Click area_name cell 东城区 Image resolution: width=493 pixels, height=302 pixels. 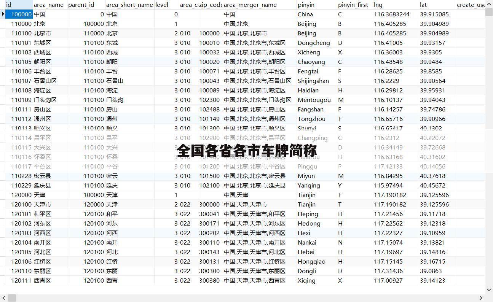pyautogui.click(x=50, y=43)
